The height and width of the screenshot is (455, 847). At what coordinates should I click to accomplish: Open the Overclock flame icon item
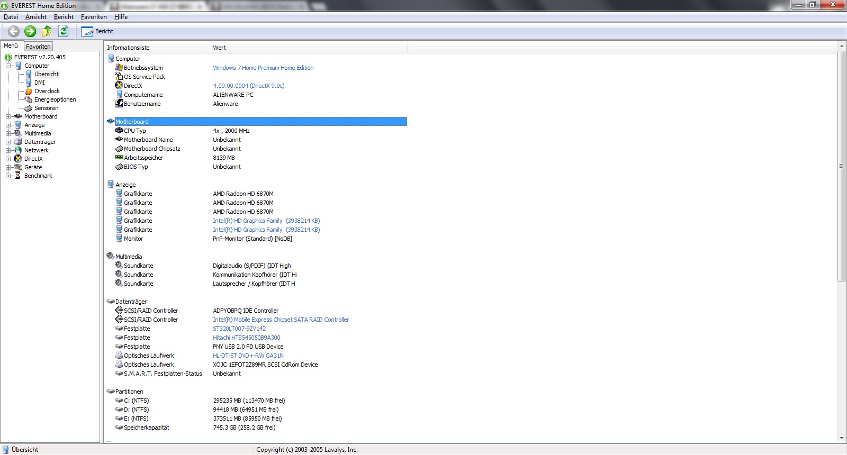[x=29, y=91]
